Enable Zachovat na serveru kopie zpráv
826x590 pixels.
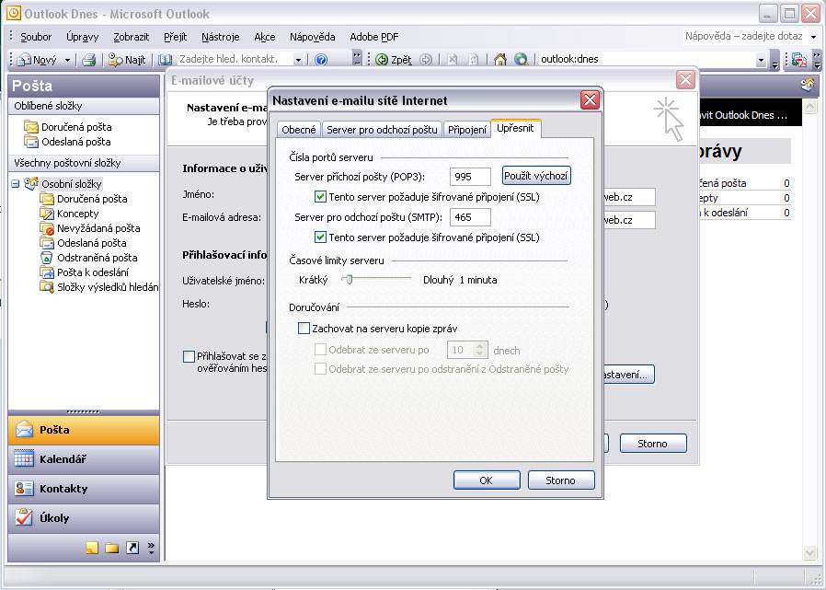[304, 328]
